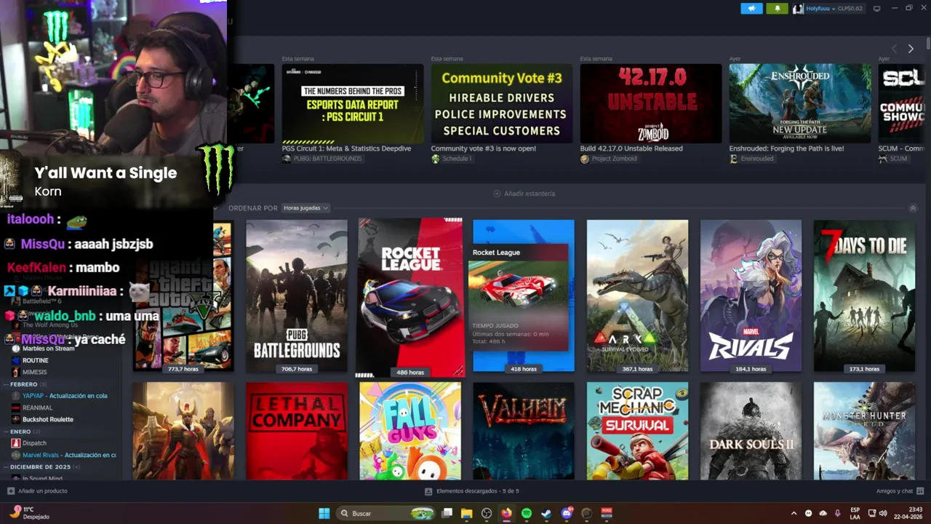
Task: Open 'Amigos y chat' panel
Action: coord(900,491)
